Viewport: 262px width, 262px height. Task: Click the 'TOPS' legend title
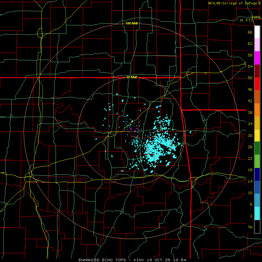[x=256, y=17]
